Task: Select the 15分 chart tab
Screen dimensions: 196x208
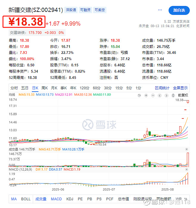Action: 119,88
